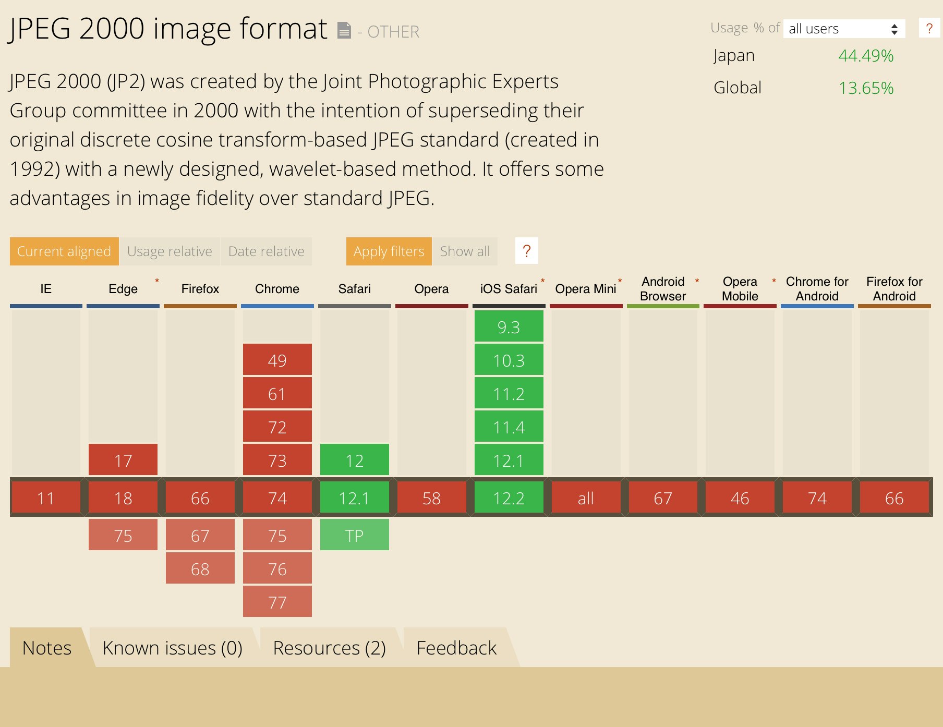
Task: Click the Opera Mini footnote asterisk
Action: click(x=620, y=281)
